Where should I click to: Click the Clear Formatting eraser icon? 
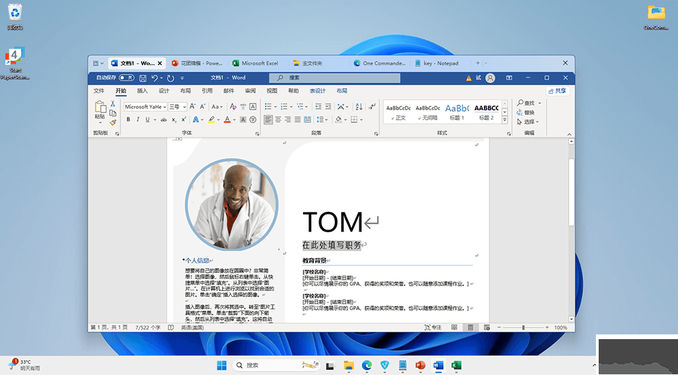coord(233,106)
